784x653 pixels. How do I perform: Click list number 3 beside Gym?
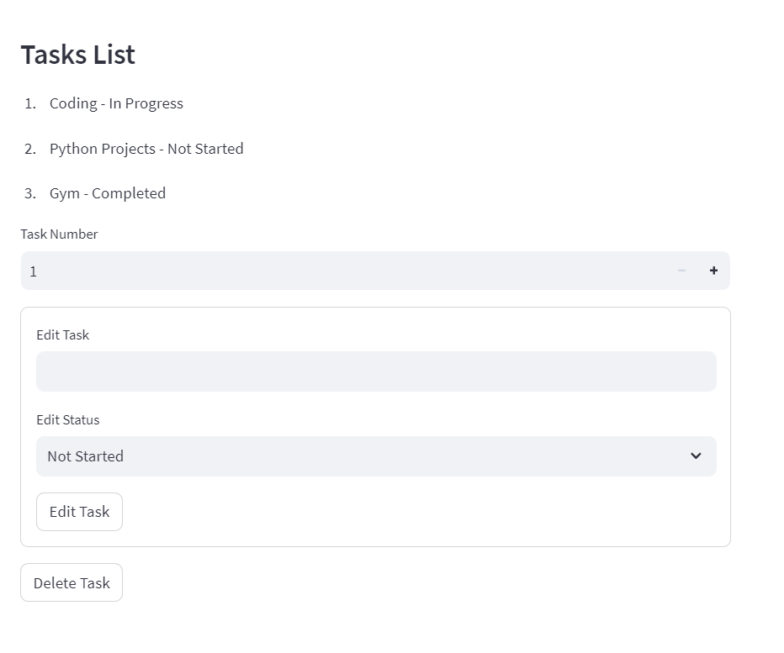30,193
